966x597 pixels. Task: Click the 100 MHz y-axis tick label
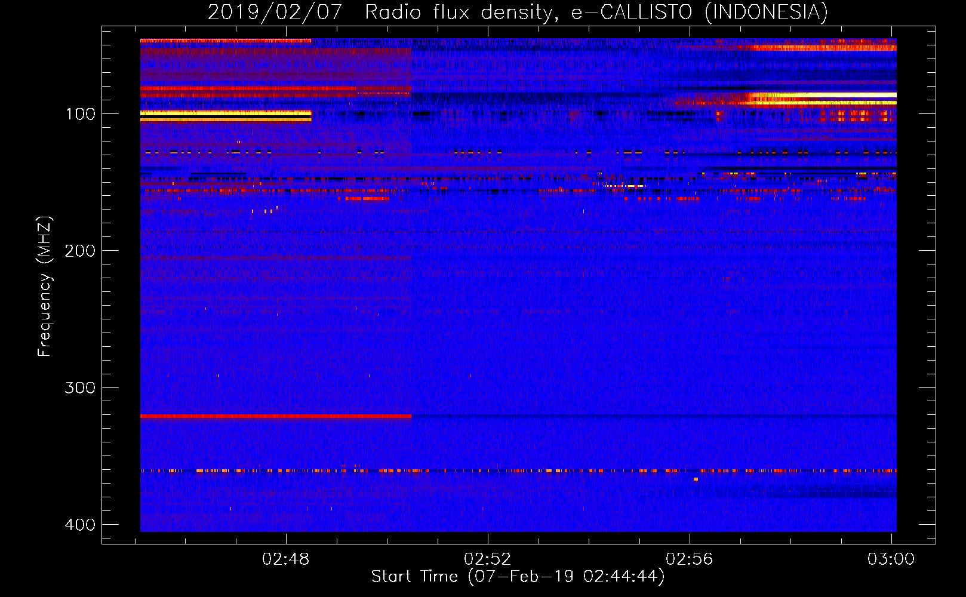coord(80,114)
